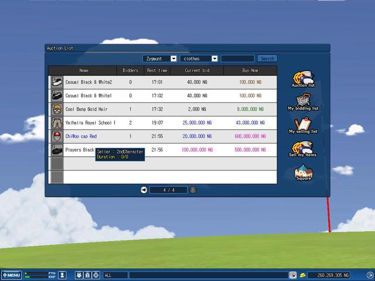Click the next page arrow
The image size is (375, 281).
[193, 190]
